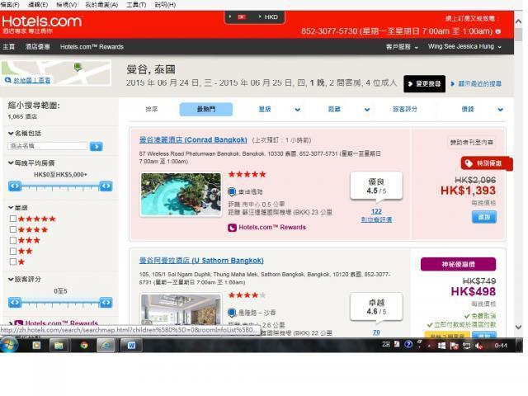Click the price slider right handle

tap(106, 186)
